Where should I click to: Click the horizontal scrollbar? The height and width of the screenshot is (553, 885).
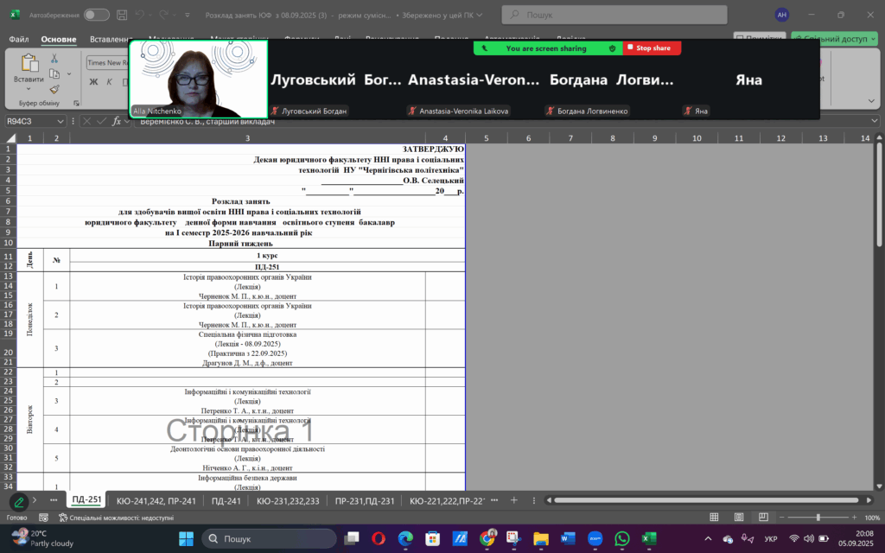coord(707,500)
